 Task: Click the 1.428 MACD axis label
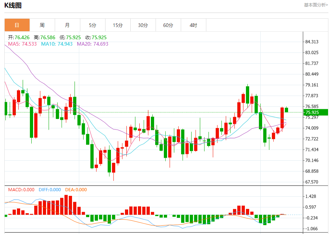click(x=311, y=196)
